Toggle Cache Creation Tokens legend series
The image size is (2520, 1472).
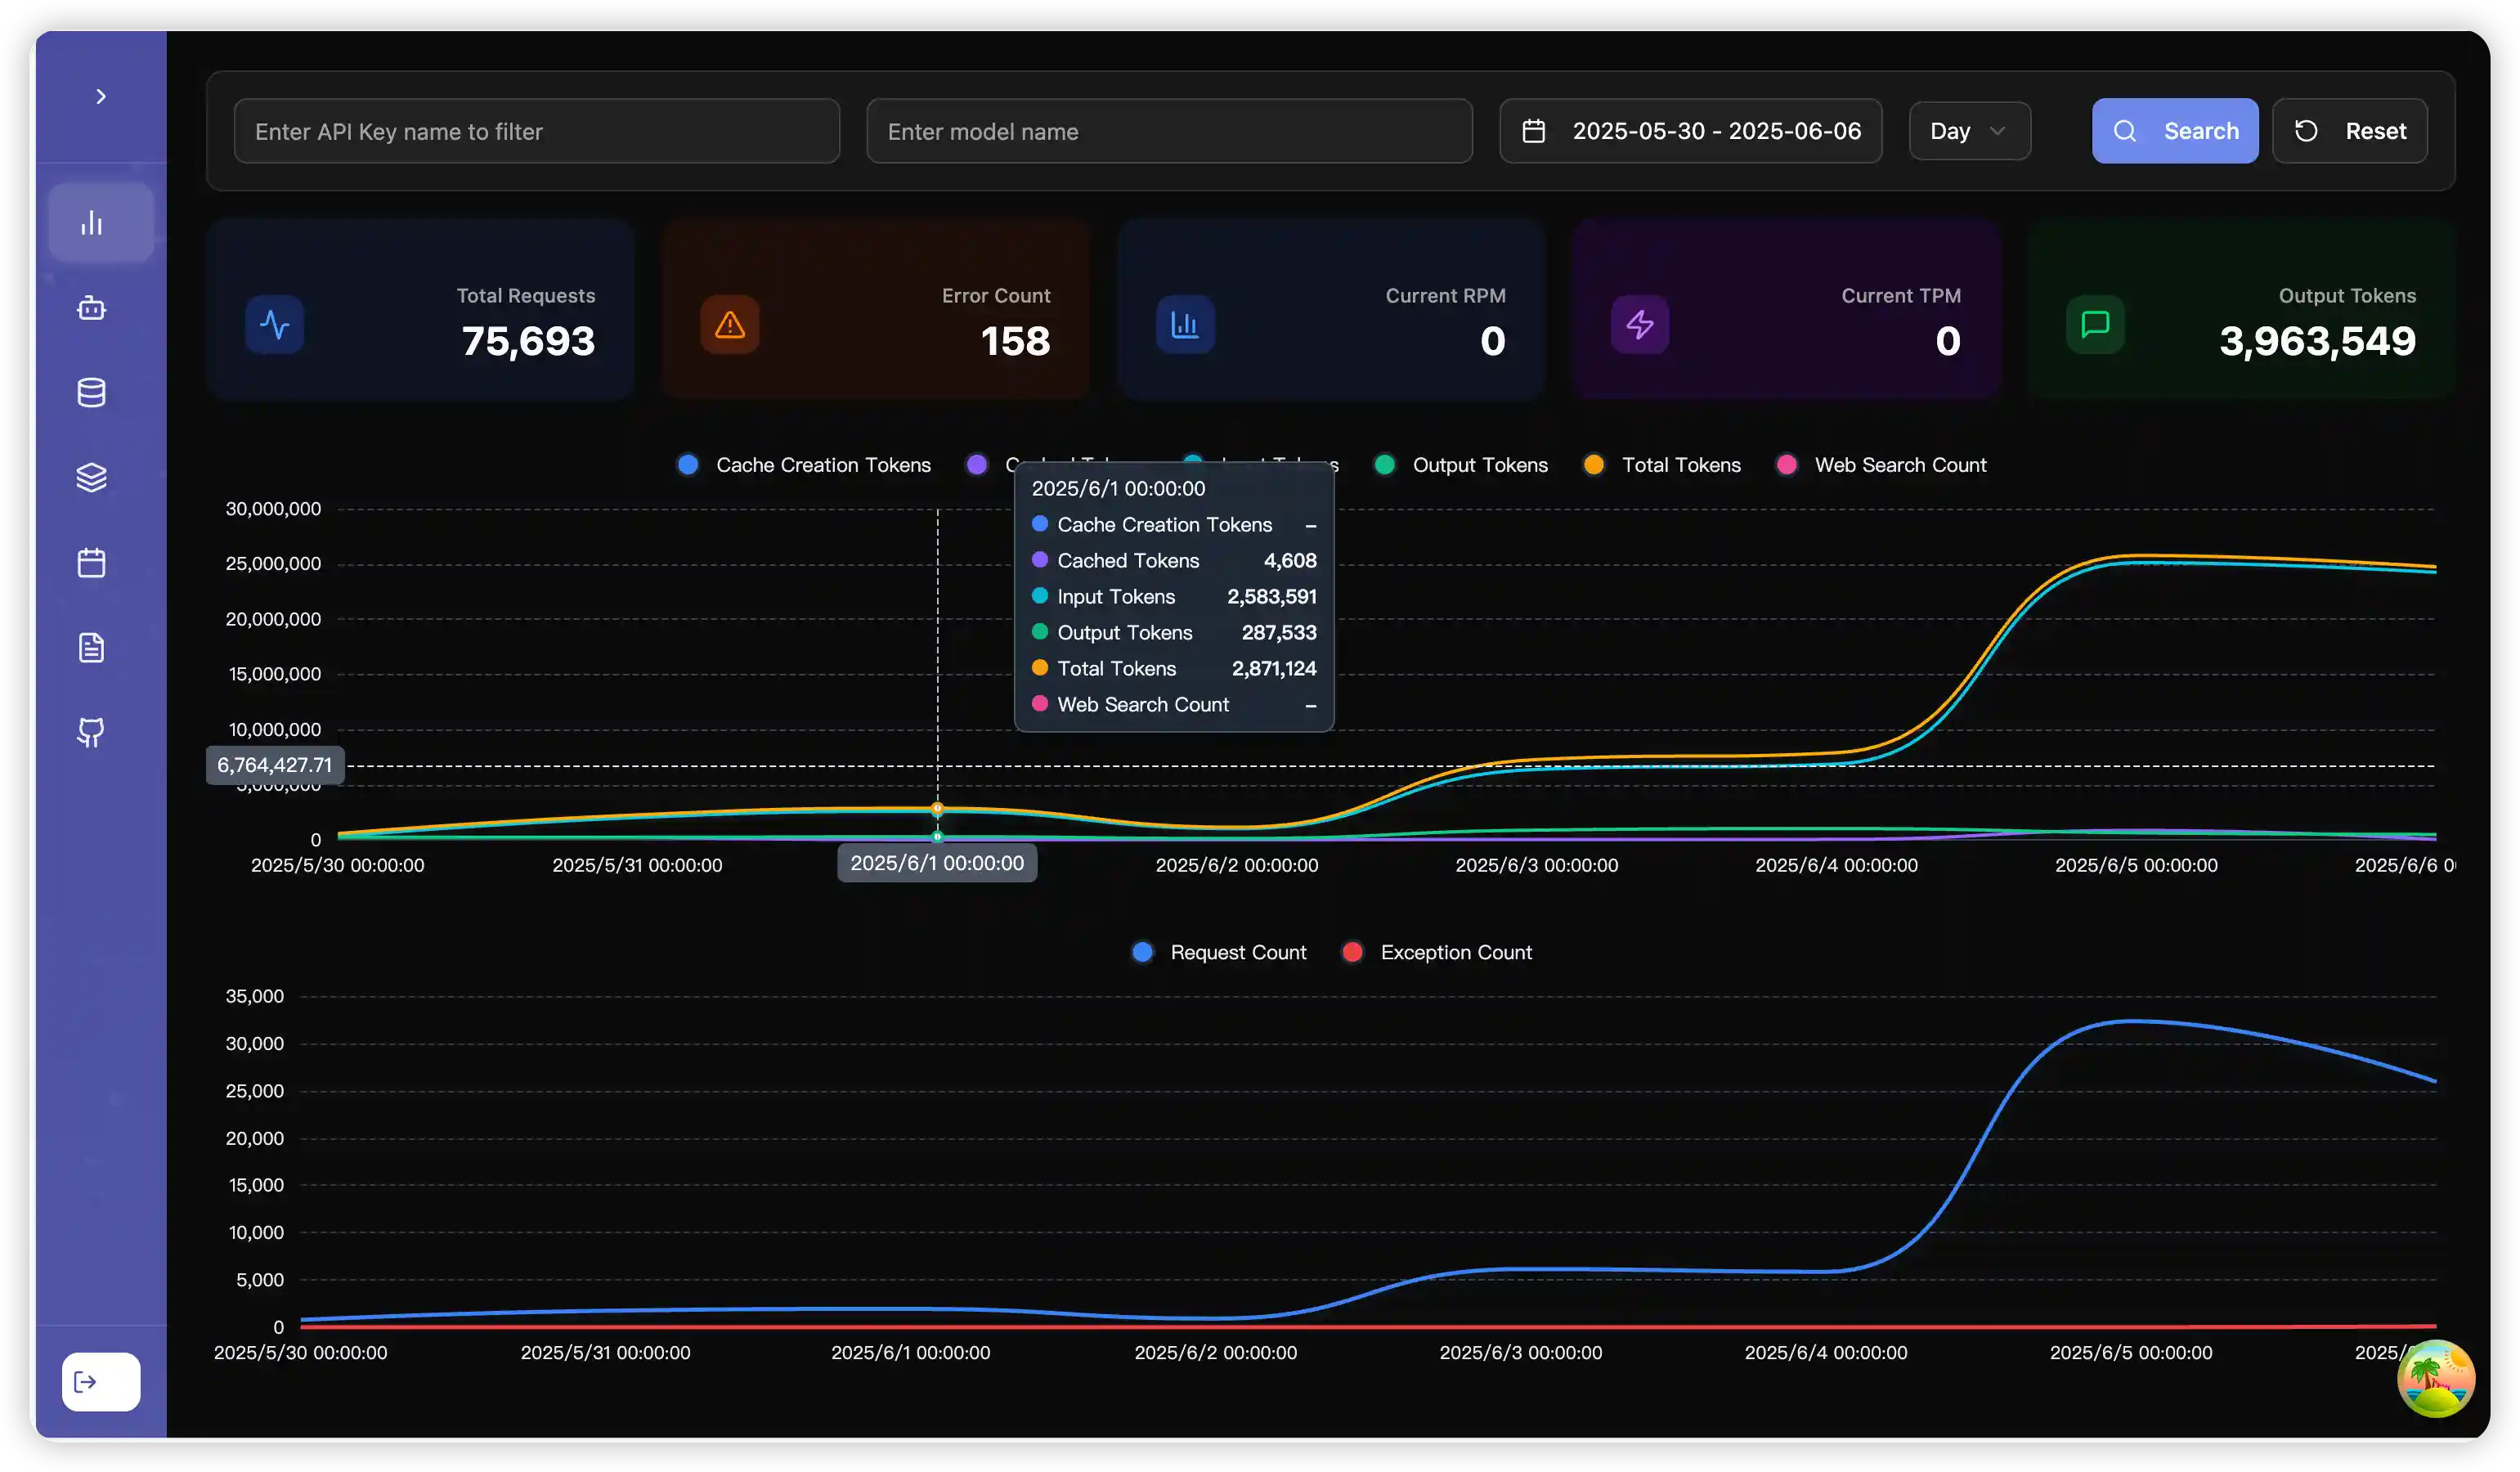click(x=822, y=465)
